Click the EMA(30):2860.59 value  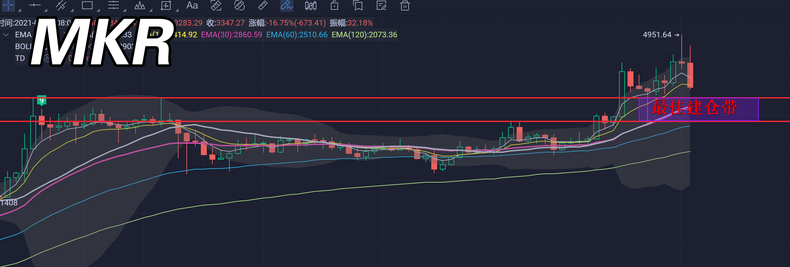[x=232, y=35]
